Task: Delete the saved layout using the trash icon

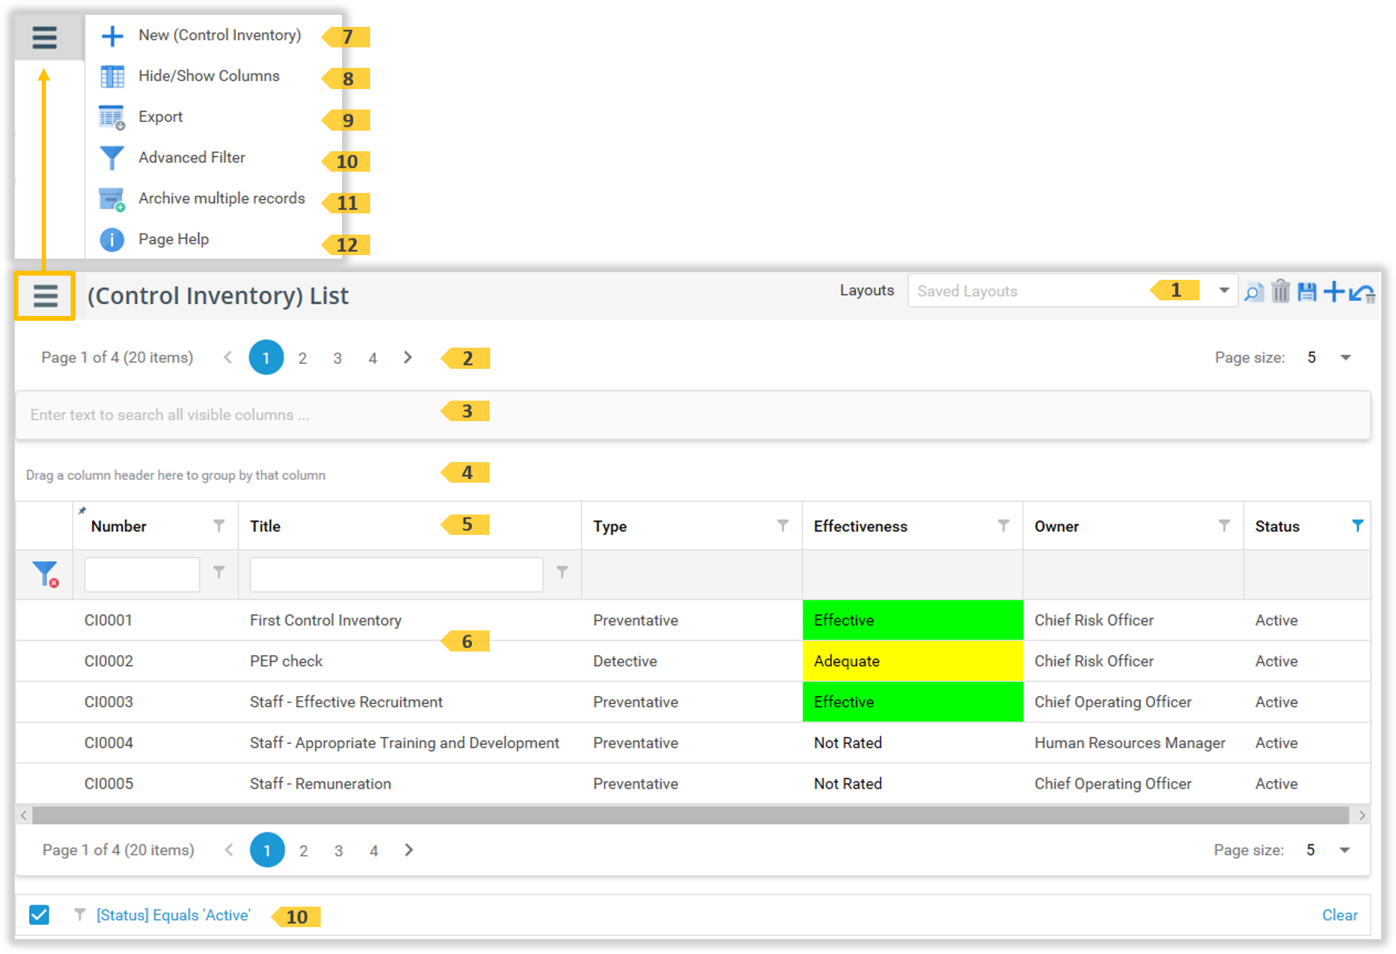Action: point(1281,291)
